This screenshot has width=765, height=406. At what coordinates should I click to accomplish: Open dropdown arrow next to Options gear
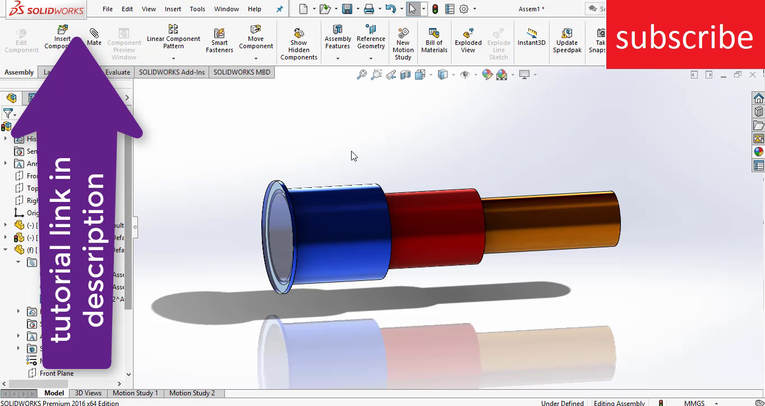tap(474, 9)
